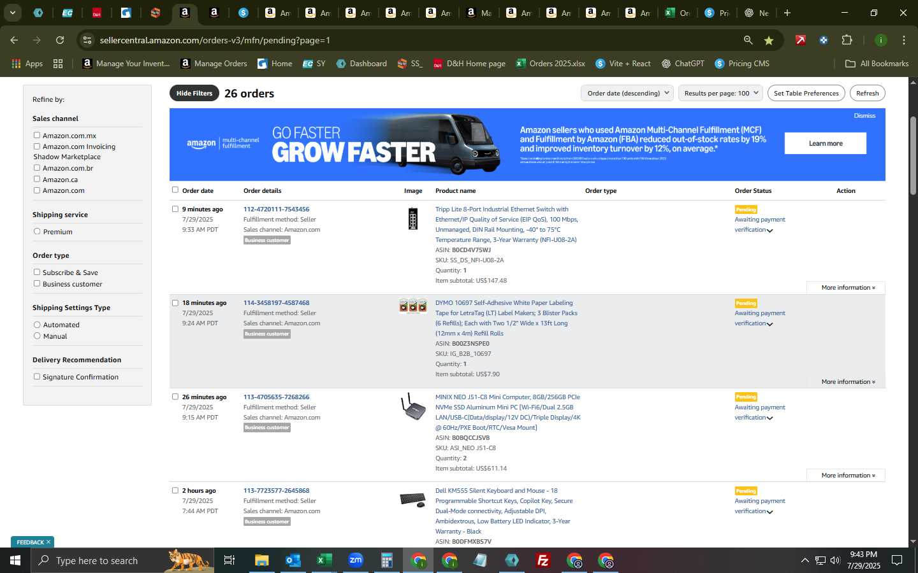
Task: Open a new browser tab with plus icon
Action: click(x=787, y=13)
